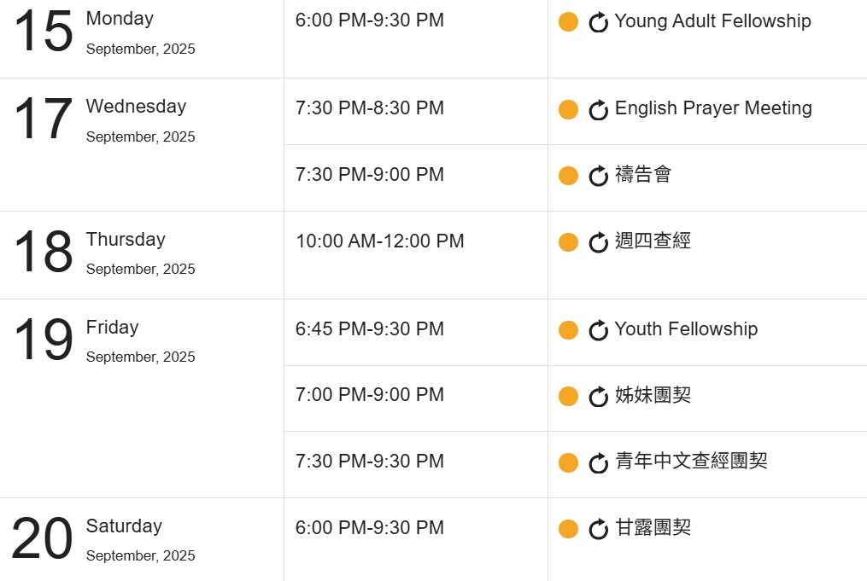
Task: Click the recurring icon beside 姊妹團契
Action: coord(598,396)
